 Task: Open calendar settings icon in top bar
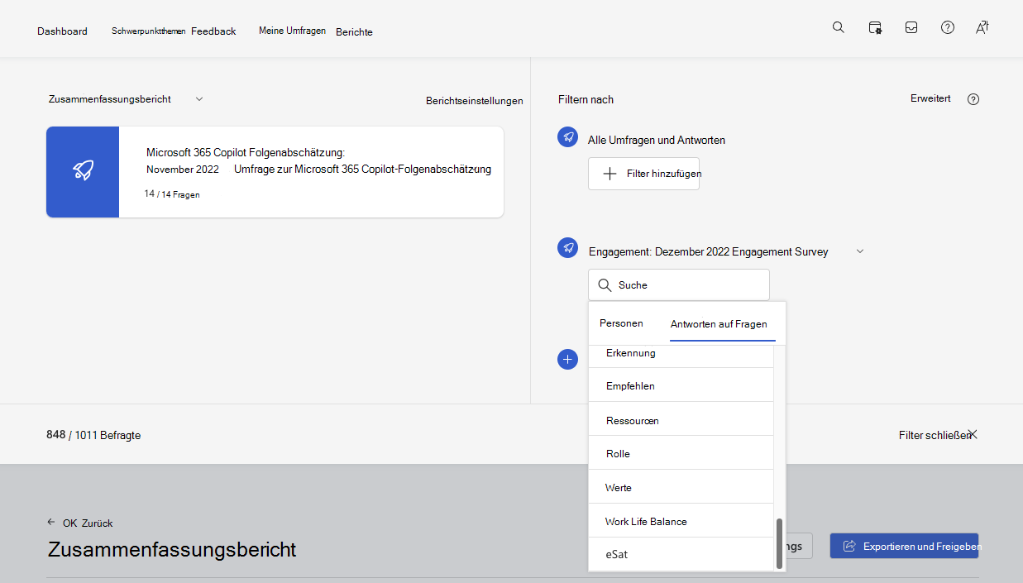point(875,27)
